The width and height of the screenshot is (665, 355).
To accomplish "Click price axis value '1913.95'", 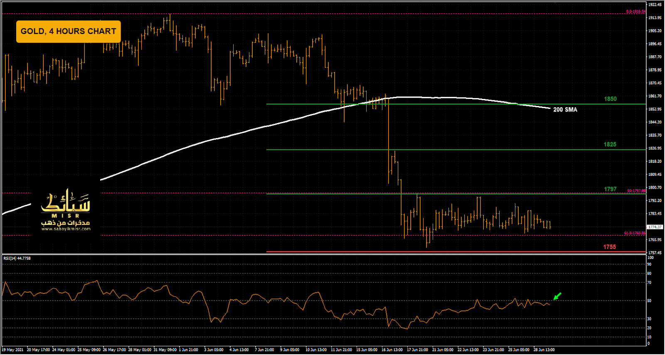I will coord(655,18).
